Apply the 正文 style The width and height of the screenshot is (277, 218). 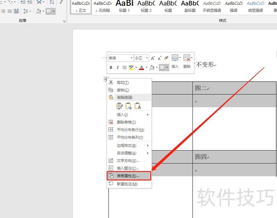[x=81, y=7]
